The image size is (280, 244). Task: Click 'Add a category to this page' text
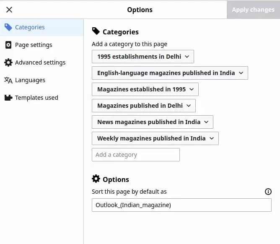click(130, 44)
